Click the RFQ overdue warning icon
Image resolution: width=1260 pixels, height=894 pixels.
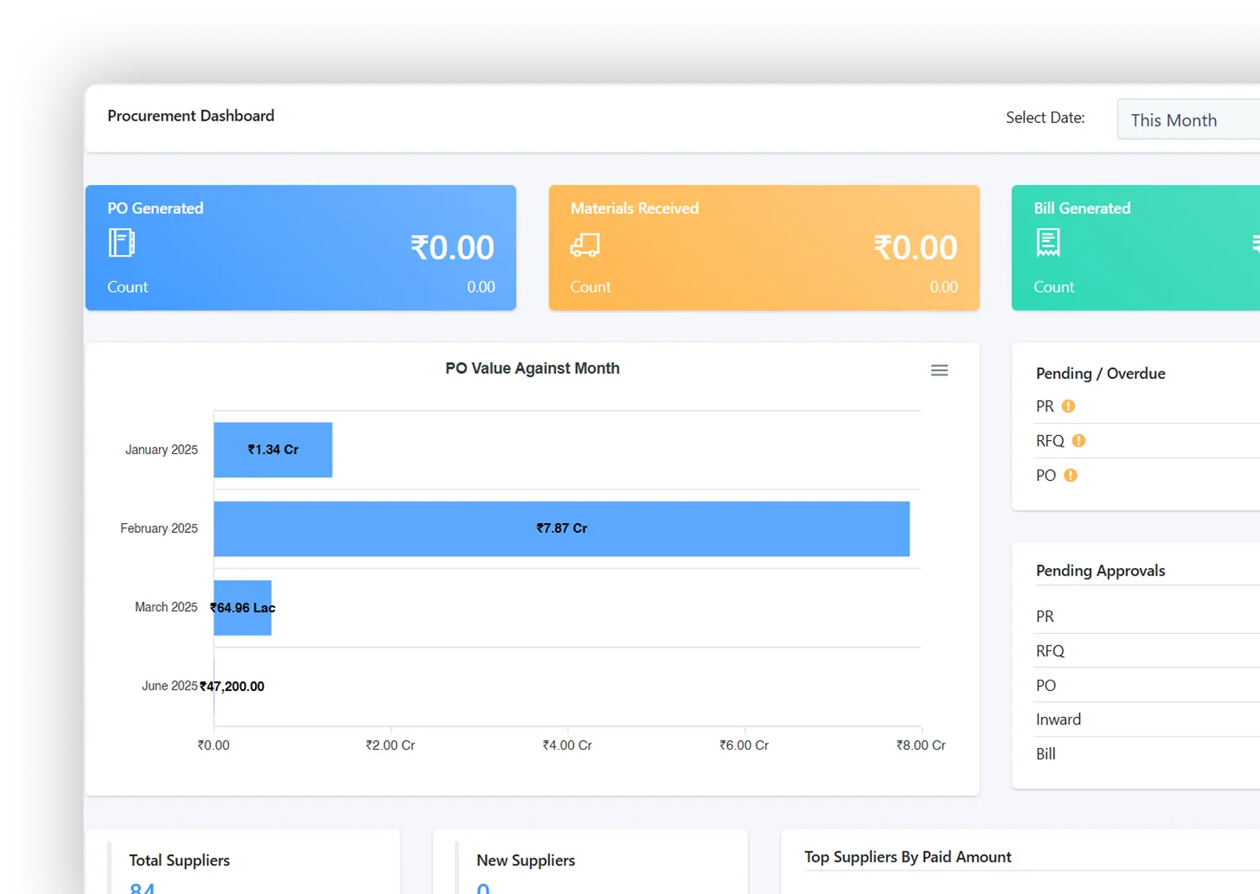[1078, 441]
